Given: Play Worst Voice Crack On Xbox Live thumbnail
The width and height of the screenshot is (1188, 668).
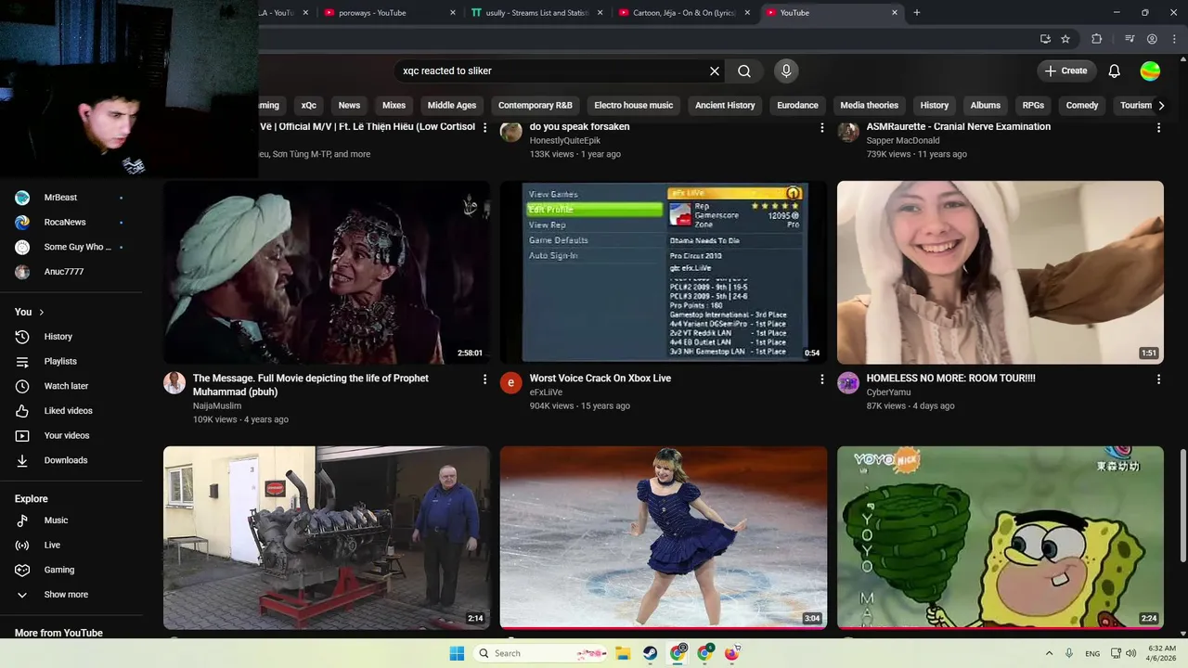Looking at the screenshot, I should (664, 272).
